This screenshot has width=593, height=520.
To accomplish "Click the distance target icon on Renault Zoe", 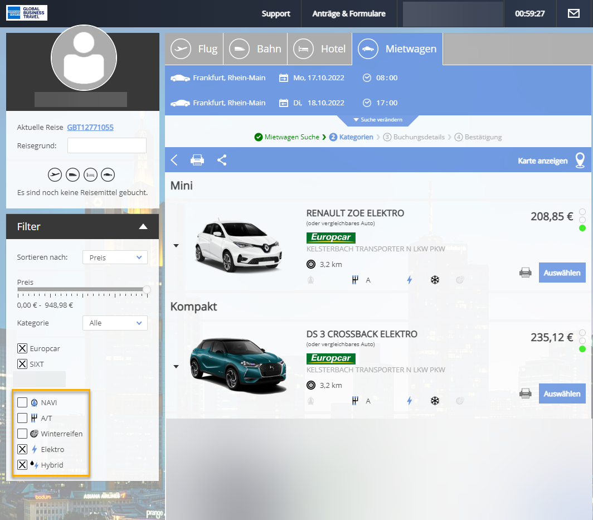I will pyautogui.click(x=311, y=264).
